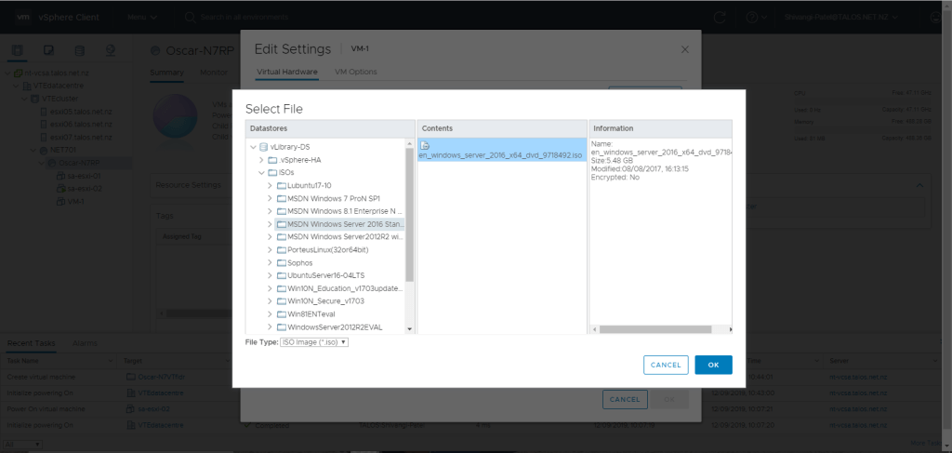The width and height of the screenshot is (952, 453).
Task: Click the ISO file icon in Contents
Action: click(x=424, y=144)
